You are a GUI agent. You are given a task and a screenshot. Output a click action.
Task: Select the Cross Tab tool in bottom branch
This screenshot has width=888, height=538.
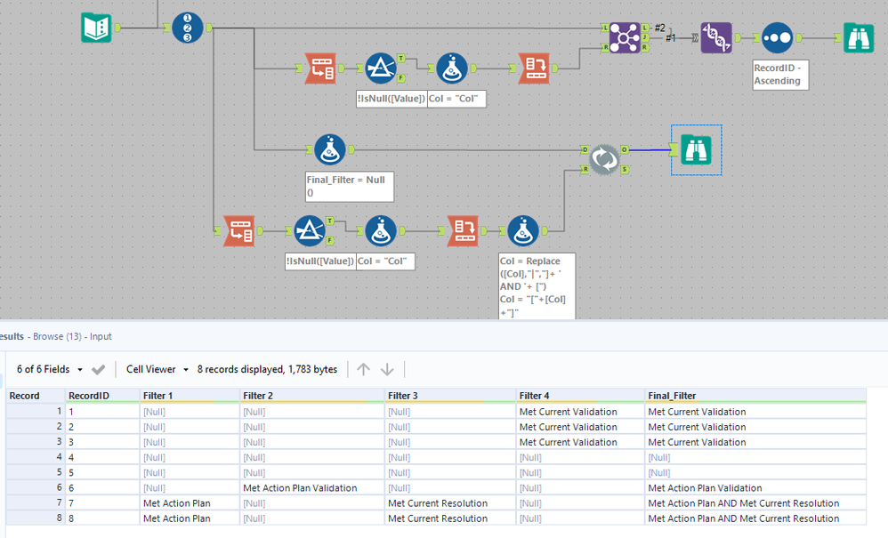tap(463, 231)
